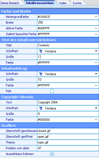The width and height of the screenshot is (99, 158).
Task: Open the Oberer Bereich tab
Action: (10, 3)
